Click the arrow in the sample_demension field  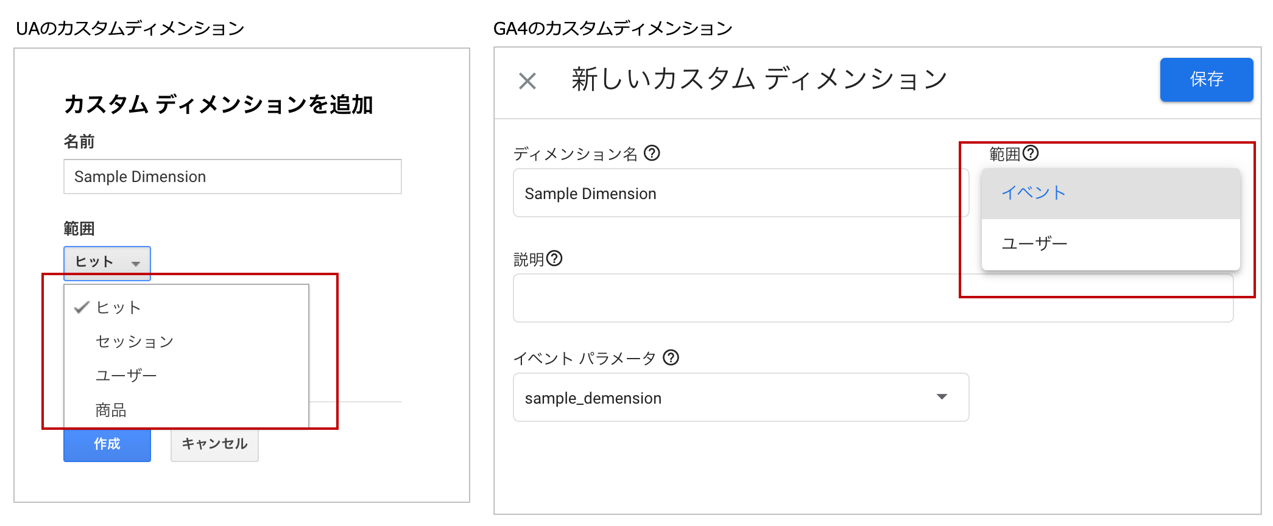[943, 397]
